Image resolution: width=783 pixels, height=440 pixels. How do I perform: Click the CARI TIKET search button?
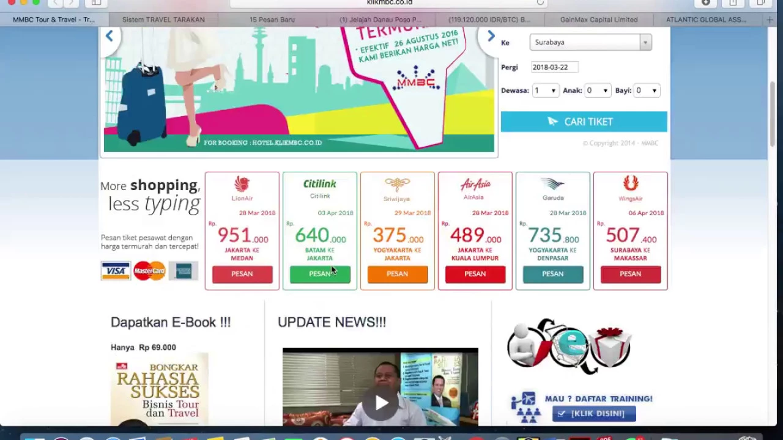(584, 122)
